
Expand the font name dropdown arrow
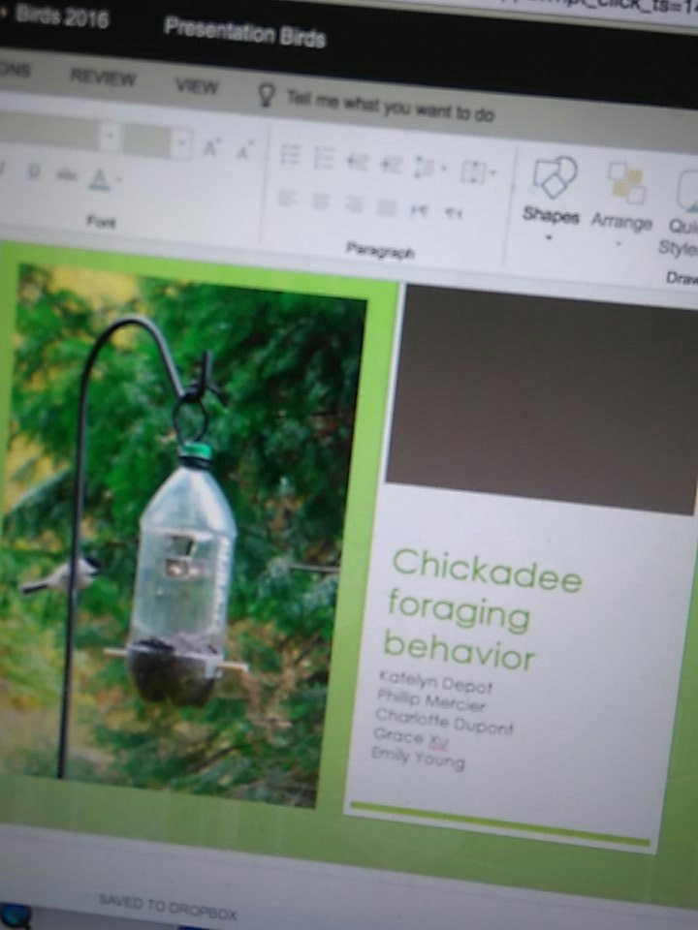[110, 137]
